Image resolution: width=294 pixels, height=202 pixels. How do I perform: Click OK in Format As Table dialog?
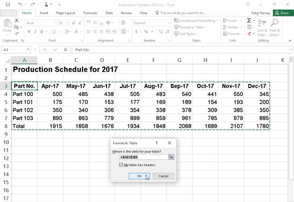139,176
